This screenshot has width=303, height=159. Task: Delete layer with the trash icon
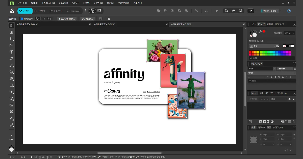(293, 122)
